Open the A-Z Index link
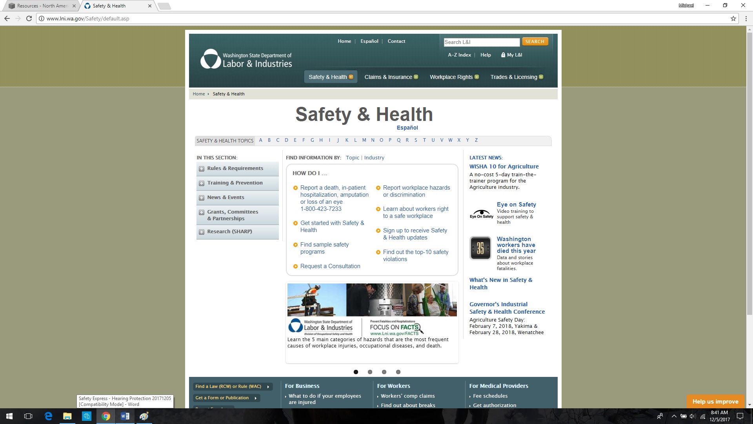This screenshot has height=424, width=753. coord(459,55)
